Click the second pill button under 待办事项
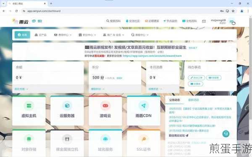This screenshot has height=157, width=252. (214, 78)
